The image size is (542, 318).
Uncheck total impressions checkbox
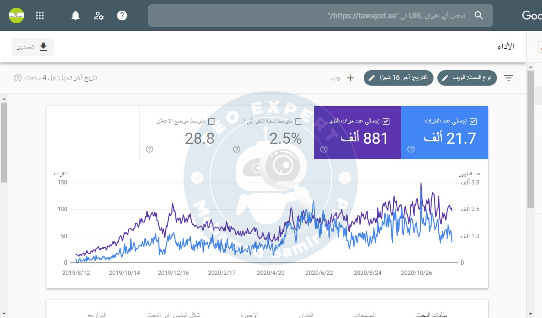[x=386, y=121]
